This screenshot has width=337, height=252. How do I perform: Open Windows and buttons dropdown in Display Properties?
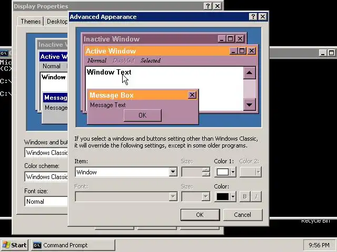(x=46, y=153)
